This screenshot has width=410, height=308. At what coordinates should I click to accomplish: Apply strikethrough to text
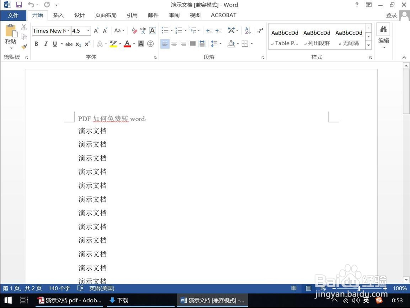pyautogui.click(x=69, y=44)
